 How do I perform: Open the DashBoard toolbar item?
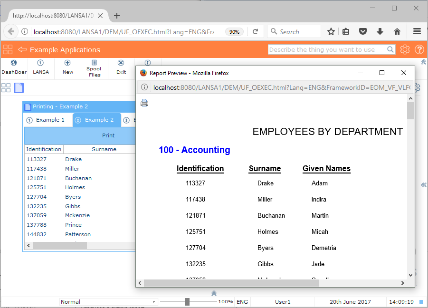pyautogui.click(x=14, y=67)
